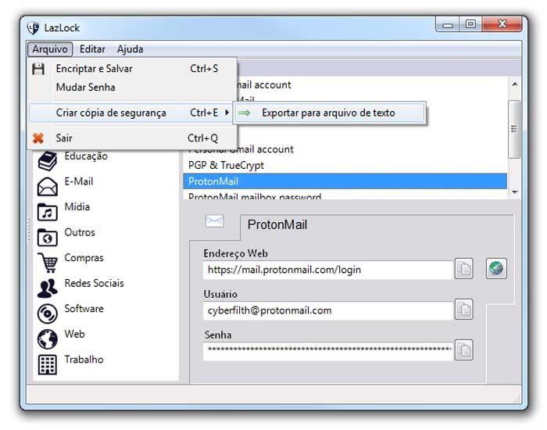Select the Redes Sociais people icon
This screenshot has width=547, height=430.
pyautogui.click(x=48, y=288)
